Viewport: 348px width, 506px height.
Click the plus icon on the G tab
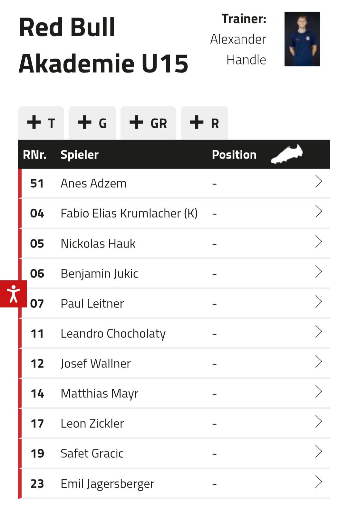85,122
